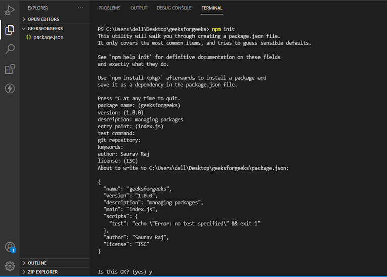Click the '"license": "ISC"' JSON line

pyautogui.click(x=126, y=244)
